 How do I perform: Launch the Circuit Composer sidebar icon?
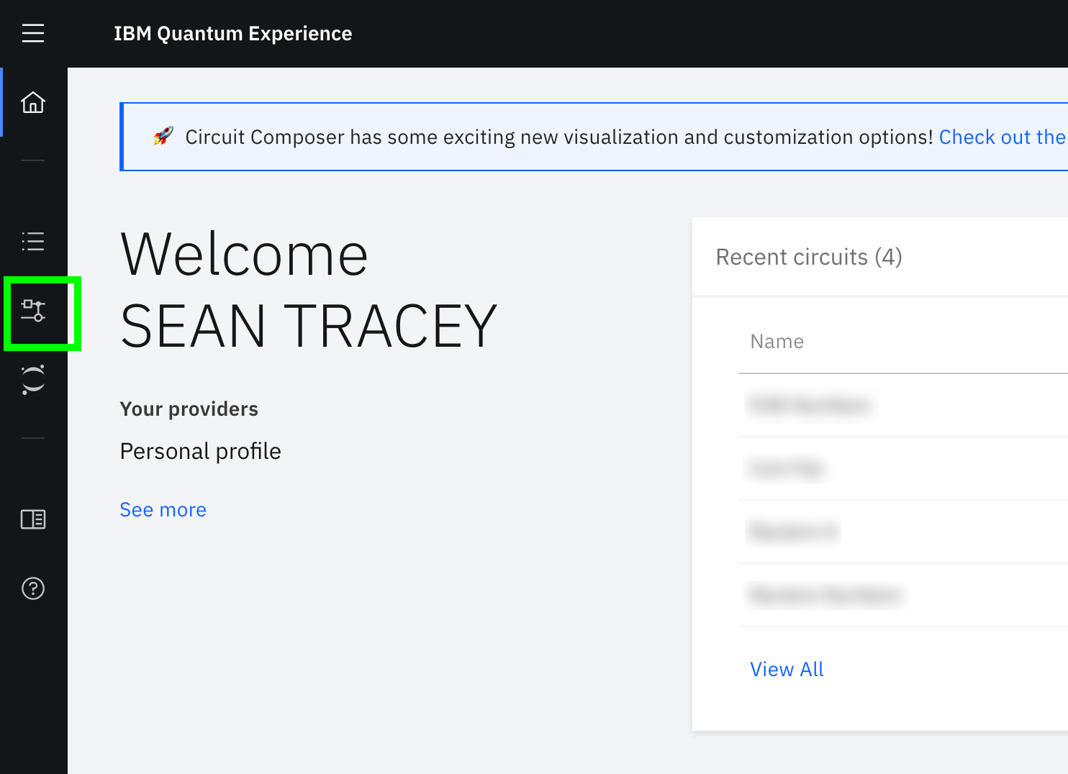pos(33,311)
